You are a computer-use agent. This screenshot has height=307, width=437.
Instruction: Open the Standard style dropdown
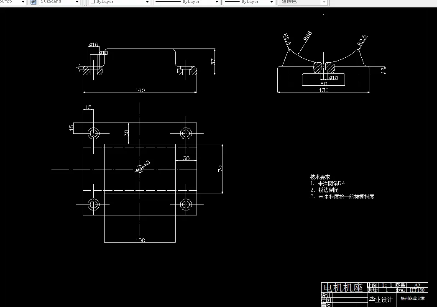(x=77, y=2)
